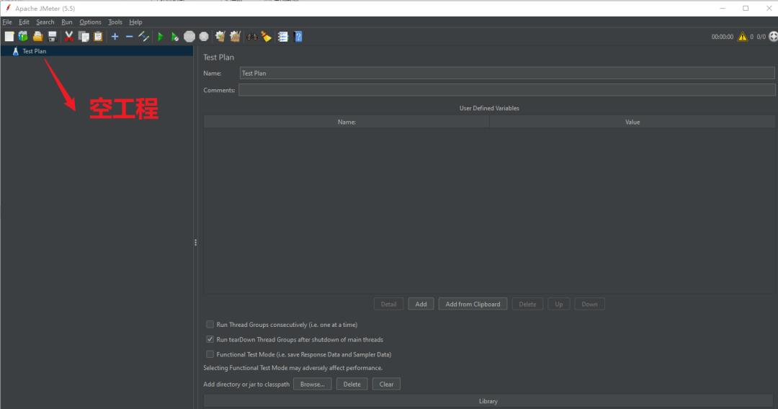The height and width of the screenshot is (409, 778).
Task: Click the classpath Clear button
Action: coord(386,385)
